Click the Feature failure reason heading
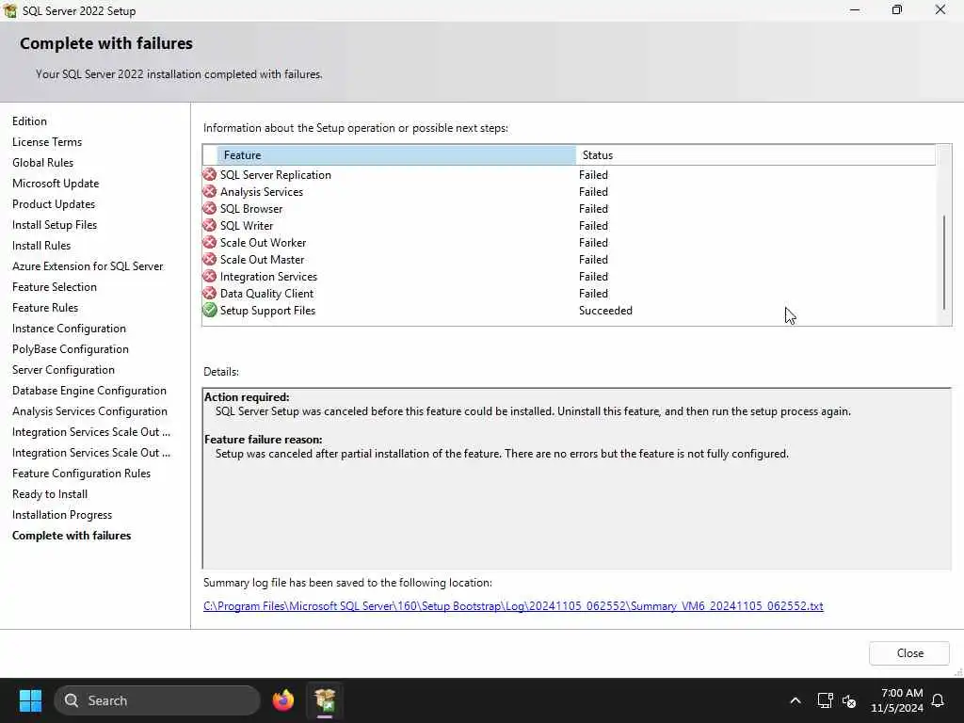This screenshot has width=964, height=723. tap(264, 440)
